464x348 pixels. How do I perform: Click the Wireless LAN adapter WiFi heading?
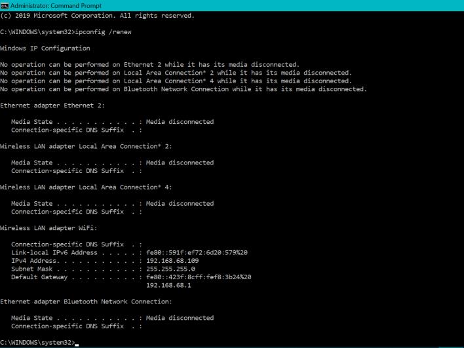[x=49, y=228]
